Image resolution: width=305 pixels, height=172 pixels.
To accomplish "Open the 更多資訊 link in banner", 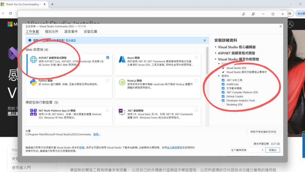I will (71, 40).
